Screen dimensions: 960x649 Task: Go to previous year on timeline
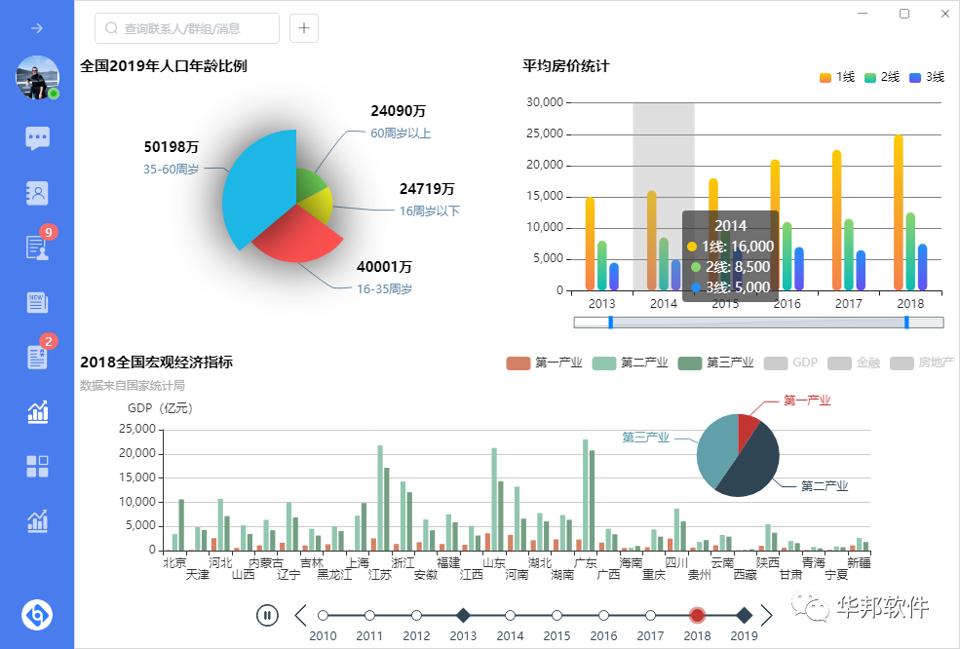point(300,615)
